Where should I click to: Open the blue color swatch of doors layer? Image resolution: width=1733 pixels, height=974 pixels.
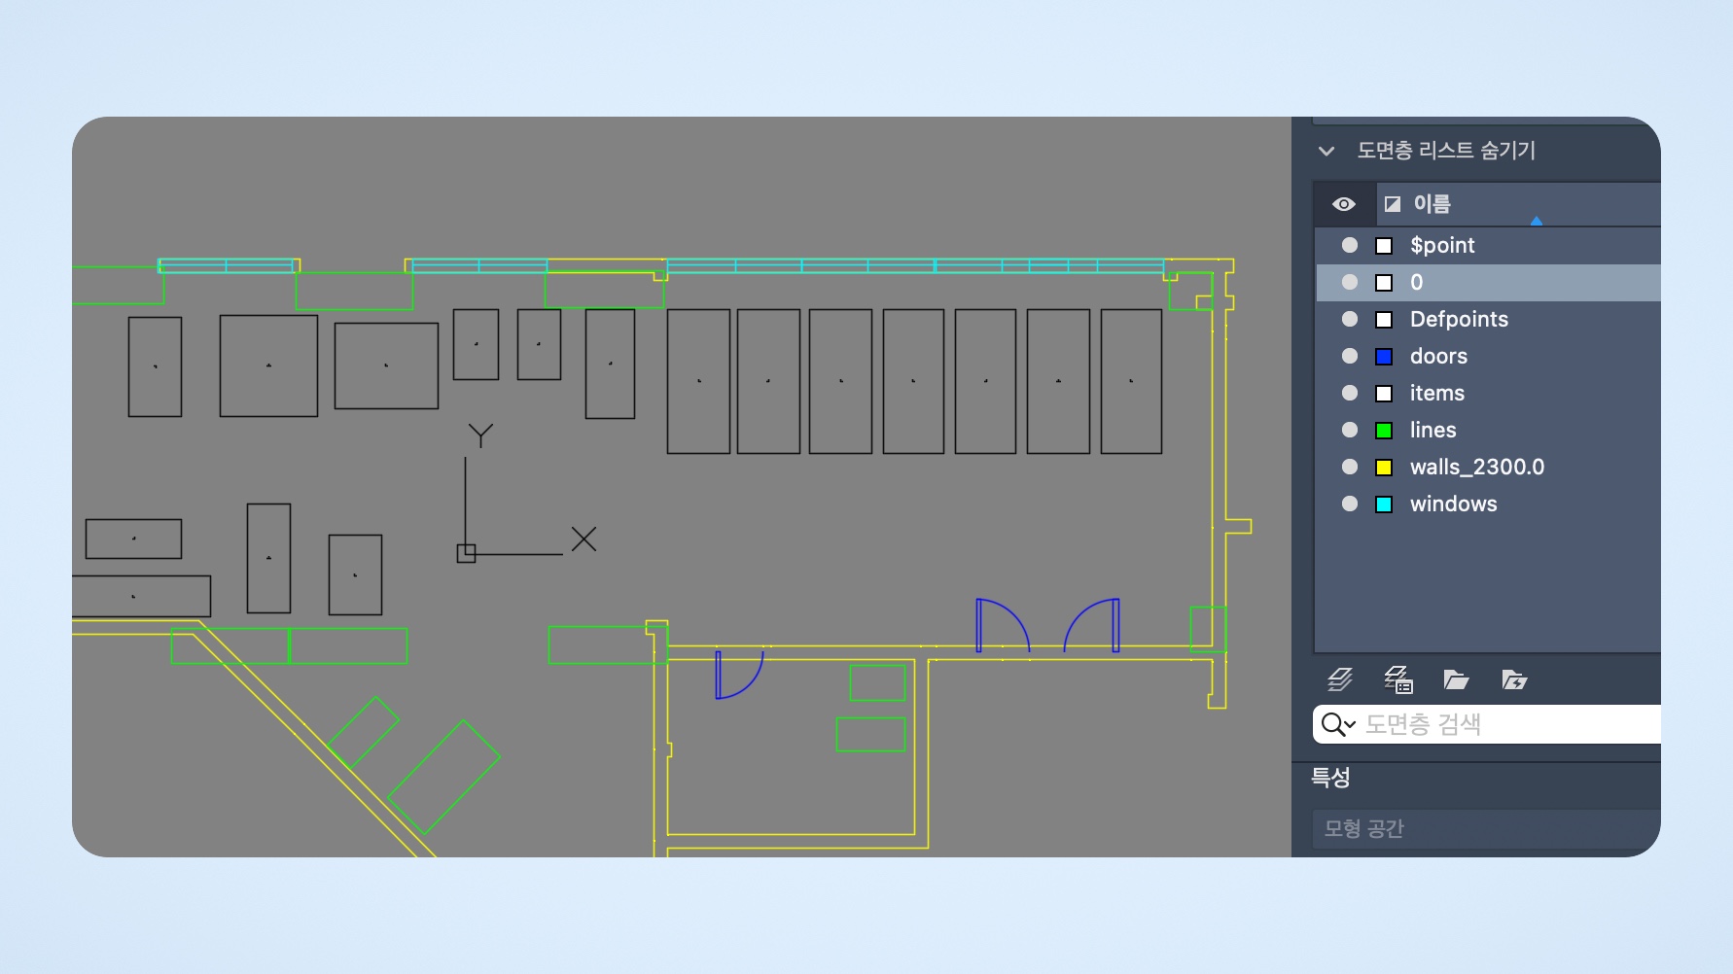(x=1384, y=357)
